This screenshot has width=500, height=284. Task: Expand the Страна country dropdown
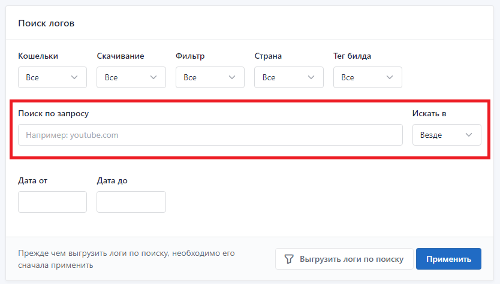point(288,77)
